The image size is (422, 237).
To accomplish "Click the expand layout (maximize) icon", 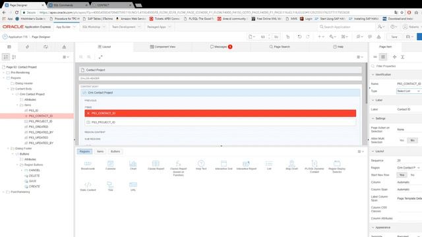I will tap(100, 57).
